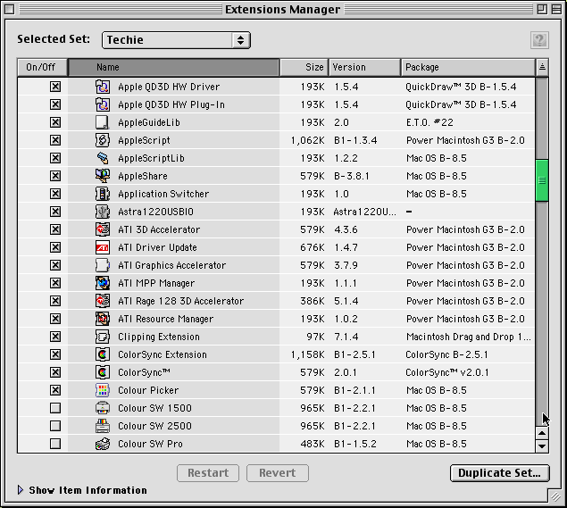
Task: Select the AppleScriptLib icon
Action: 103,158
